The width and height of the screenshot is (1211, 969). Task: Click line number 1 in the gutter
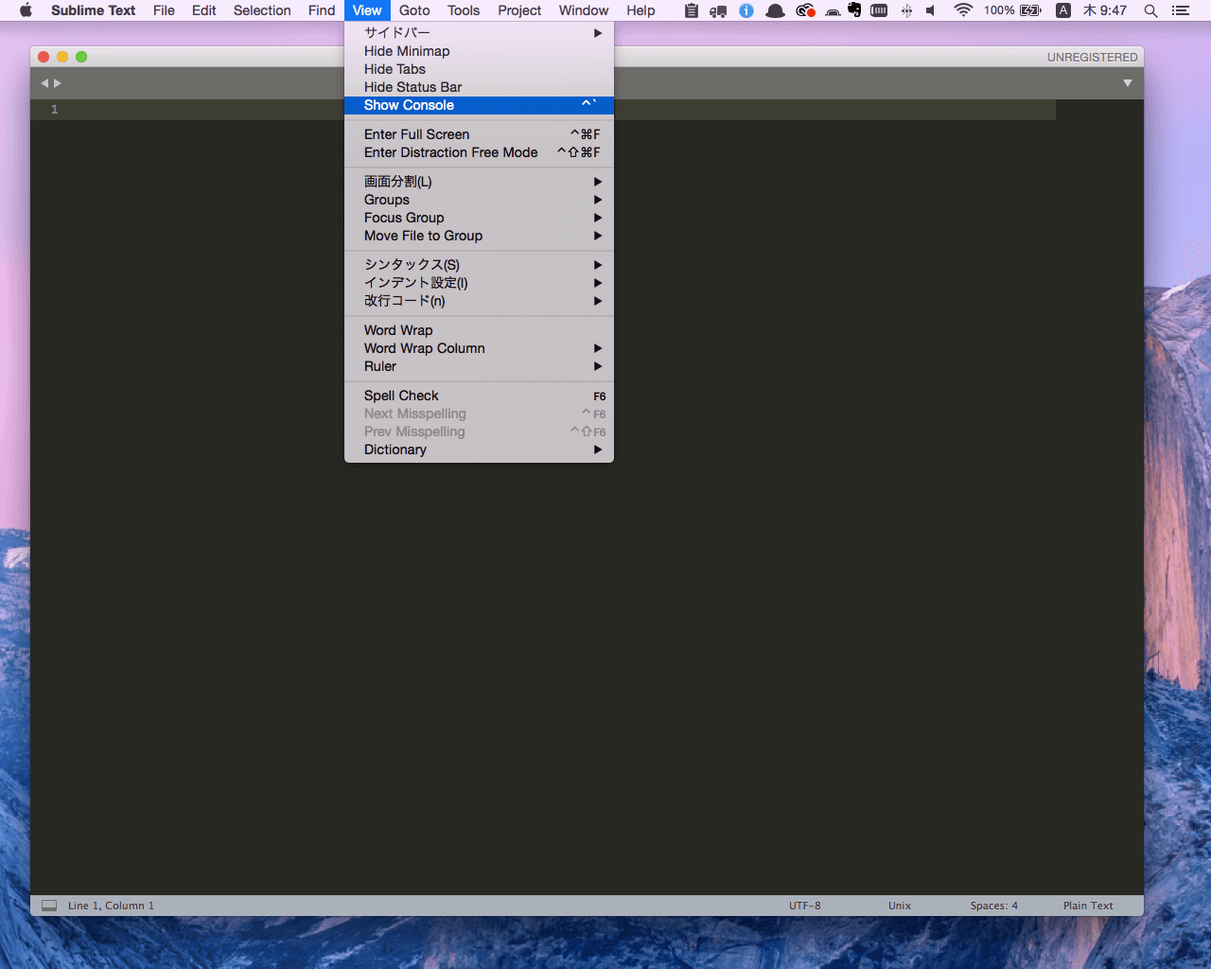54,110
